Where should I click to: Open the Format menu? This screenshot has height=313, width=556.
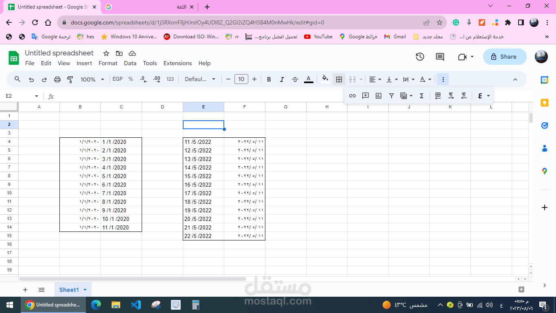pyautogui.click(x=108, y=63)
